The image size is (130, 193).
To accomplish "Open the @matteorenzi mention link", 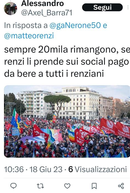I will (29, 36).
